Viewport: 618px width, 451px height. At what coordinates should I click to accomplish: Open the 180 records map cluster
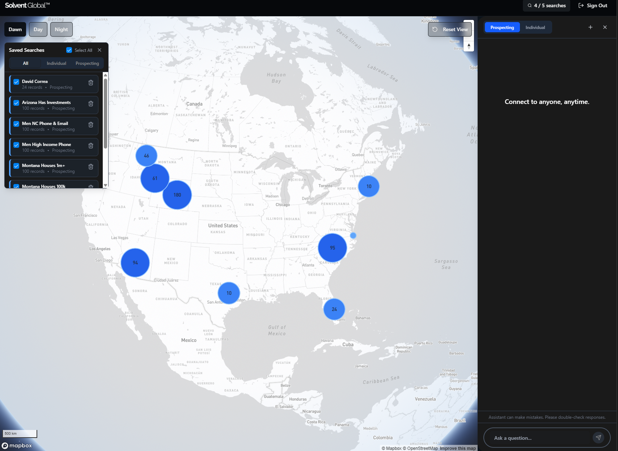pos(177,195)
